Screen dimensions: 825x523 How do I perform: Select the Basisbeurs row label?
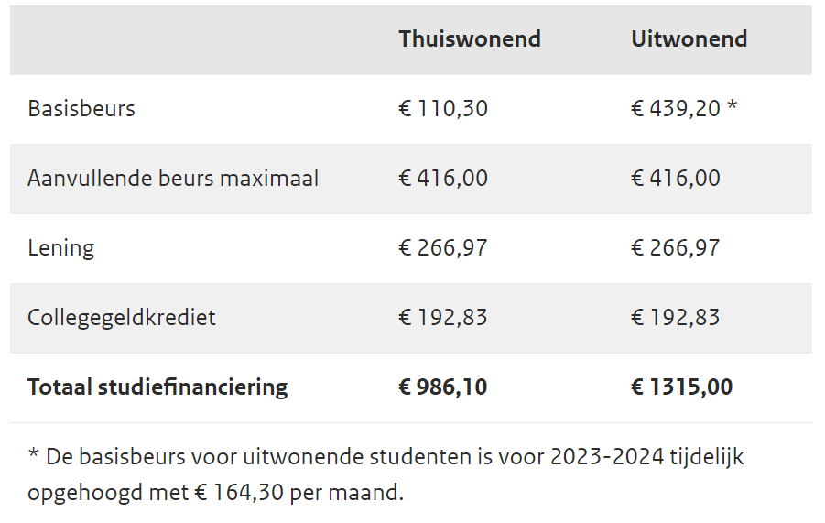(81, 109)
